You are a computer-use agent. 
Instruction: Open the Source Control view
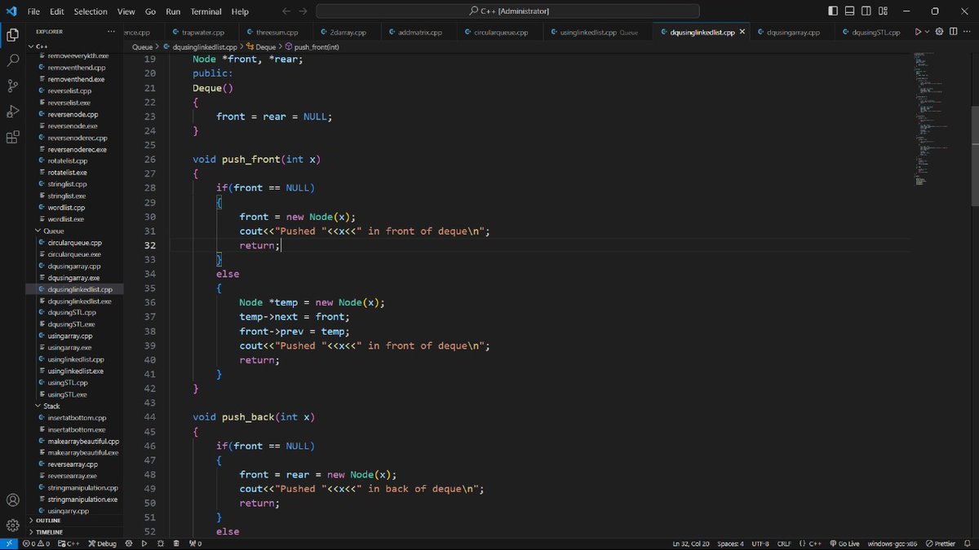click(x=12, y=86)
